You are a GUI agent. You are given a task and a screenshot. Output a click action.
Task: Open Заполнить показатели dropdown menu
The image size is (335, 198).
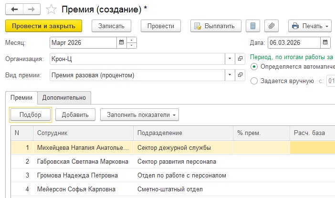tap(139, 115)
